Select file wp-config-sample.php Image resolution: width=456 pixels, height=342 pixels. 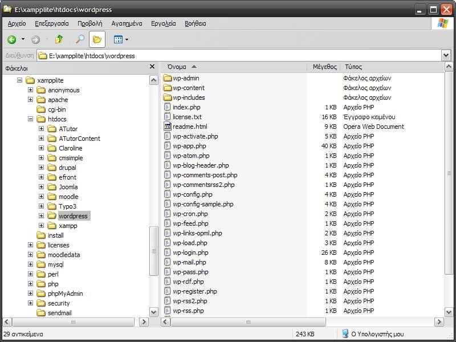[x=203, y=204]
